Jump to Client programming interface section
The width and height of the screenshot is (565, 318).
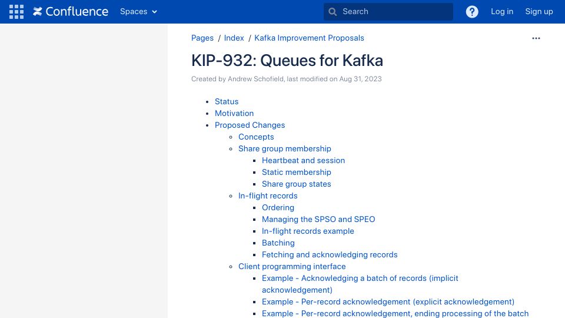293,266
